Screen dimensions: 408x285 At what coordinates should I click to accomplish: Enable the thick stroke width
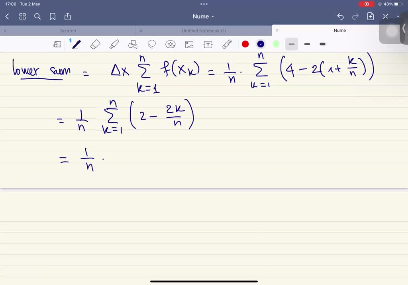click(x=322, y=44)
